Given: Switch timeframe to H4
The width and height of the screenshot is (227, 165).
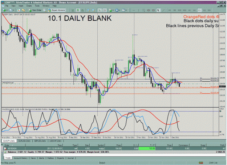Looking at the screenshot, I should (x=194, y=10).
